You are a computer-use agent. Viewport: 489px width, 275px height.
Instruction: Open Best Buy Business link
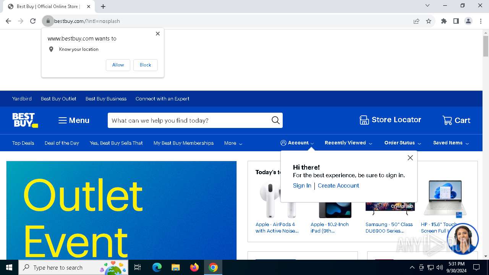click(x=106, y=99)
